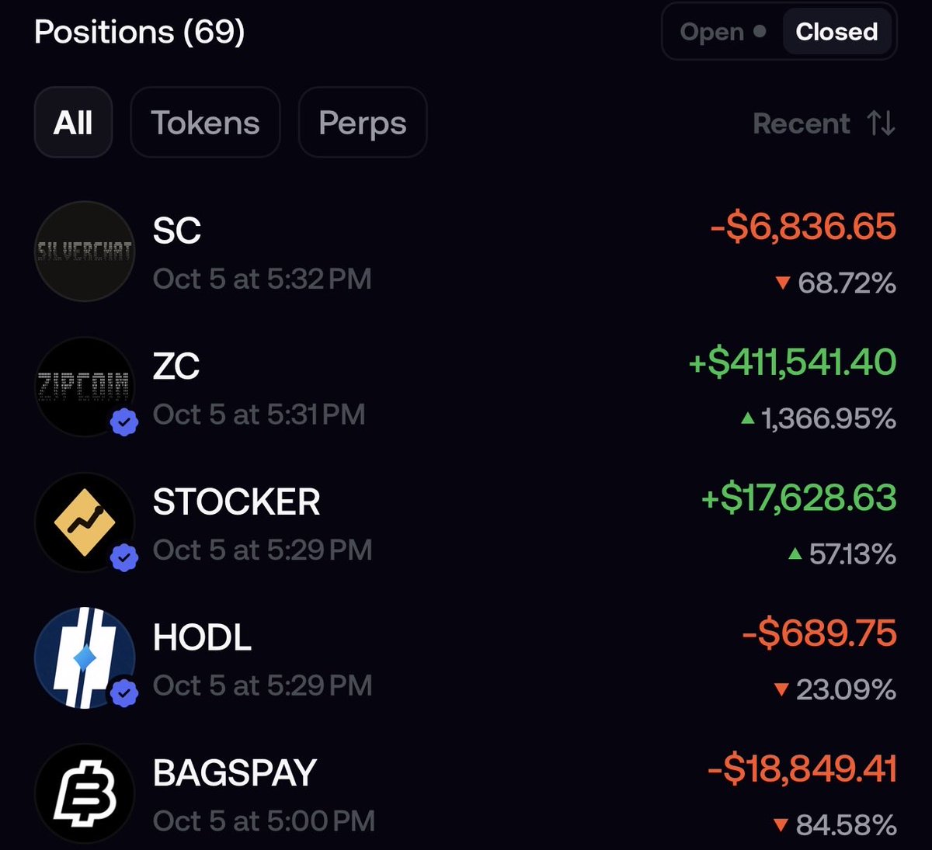Viewport: 932px width, 850px height.
Task: Click the verified badge on ZC
Action: [124, 422]
